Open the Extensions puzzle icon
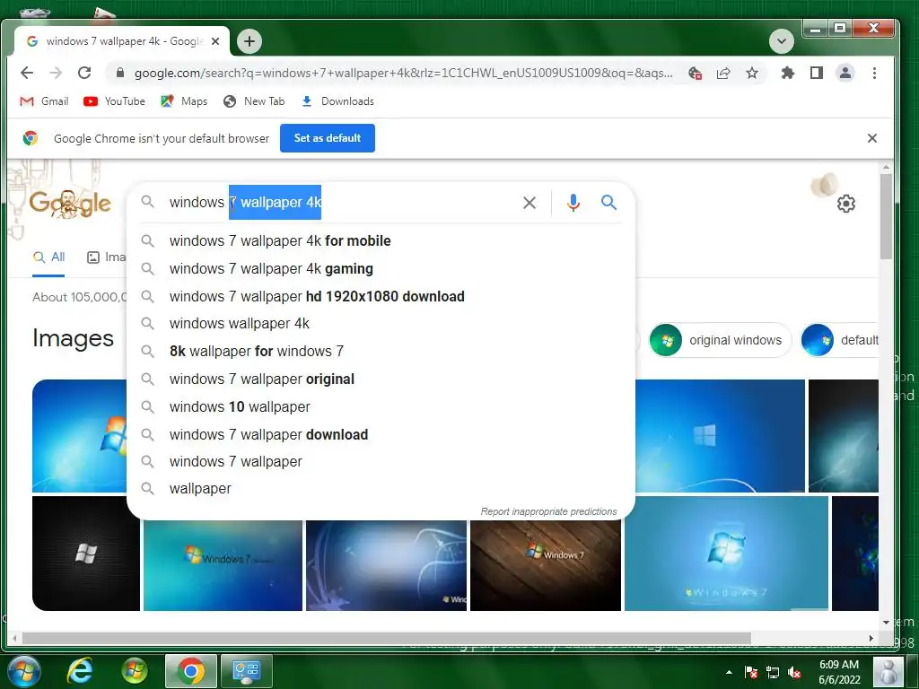The height and width of the screenshot is (689, 919). tap(788, 73)
